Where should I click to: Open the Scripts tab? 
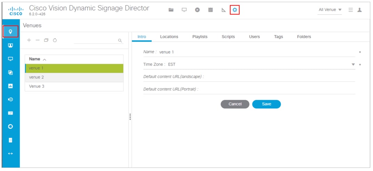(x=228, y=37)
